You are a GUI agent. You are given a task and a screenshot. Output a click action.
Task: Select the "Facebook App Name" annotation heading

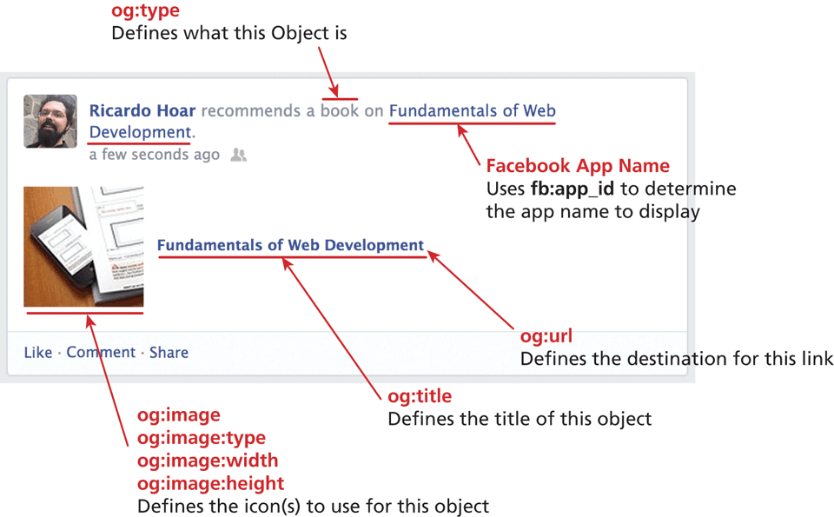point(577,166)
